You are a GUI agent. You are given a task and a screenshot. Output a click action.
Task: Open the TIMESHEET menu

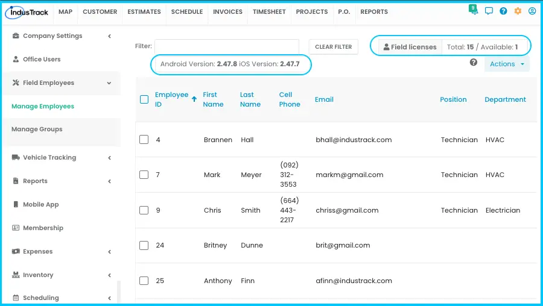pos(269,12)
